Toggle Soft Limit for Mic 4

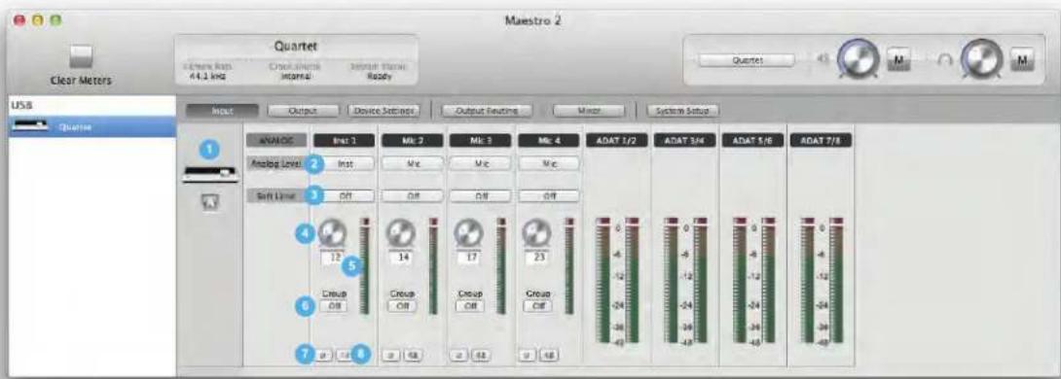pyautogui.click(x=549, y=196)
